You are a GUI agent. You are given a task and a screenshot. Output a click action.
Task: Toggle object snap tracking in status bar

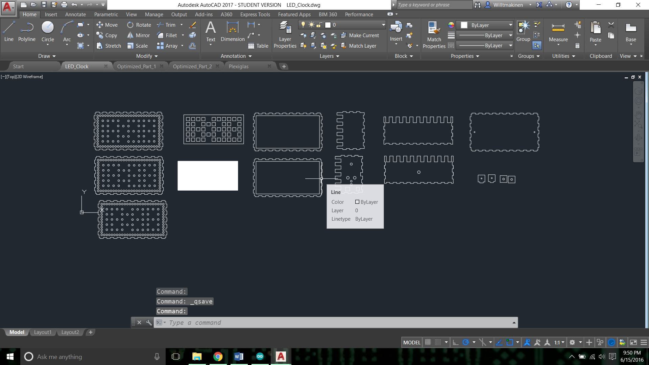(x=499, y=342)
